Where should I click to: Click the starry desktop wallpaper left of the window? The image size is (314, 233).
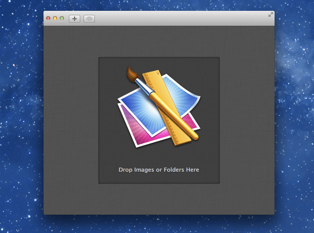pyautogui.click(x=21, y=119)
